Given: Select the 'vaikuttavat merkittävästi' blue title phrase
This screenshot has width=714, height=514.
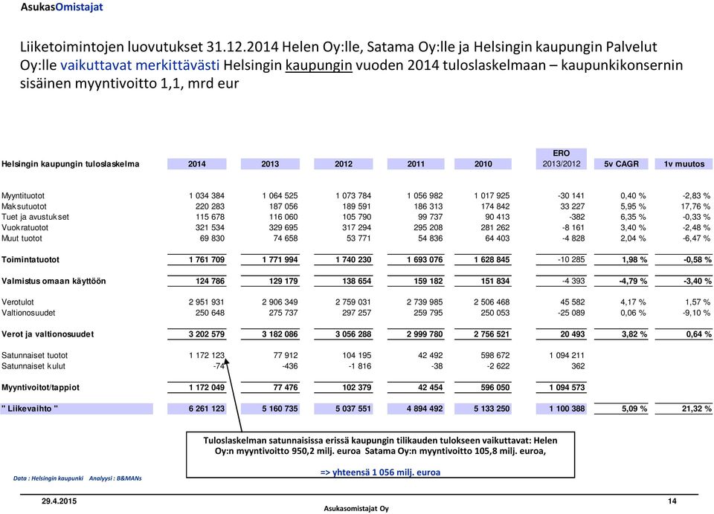Looking at the screenshot, I should click(140, 65).
